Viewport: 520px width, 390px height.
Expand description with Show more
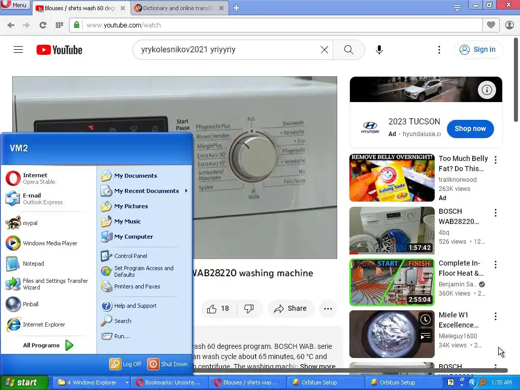[x=317, y=367]
